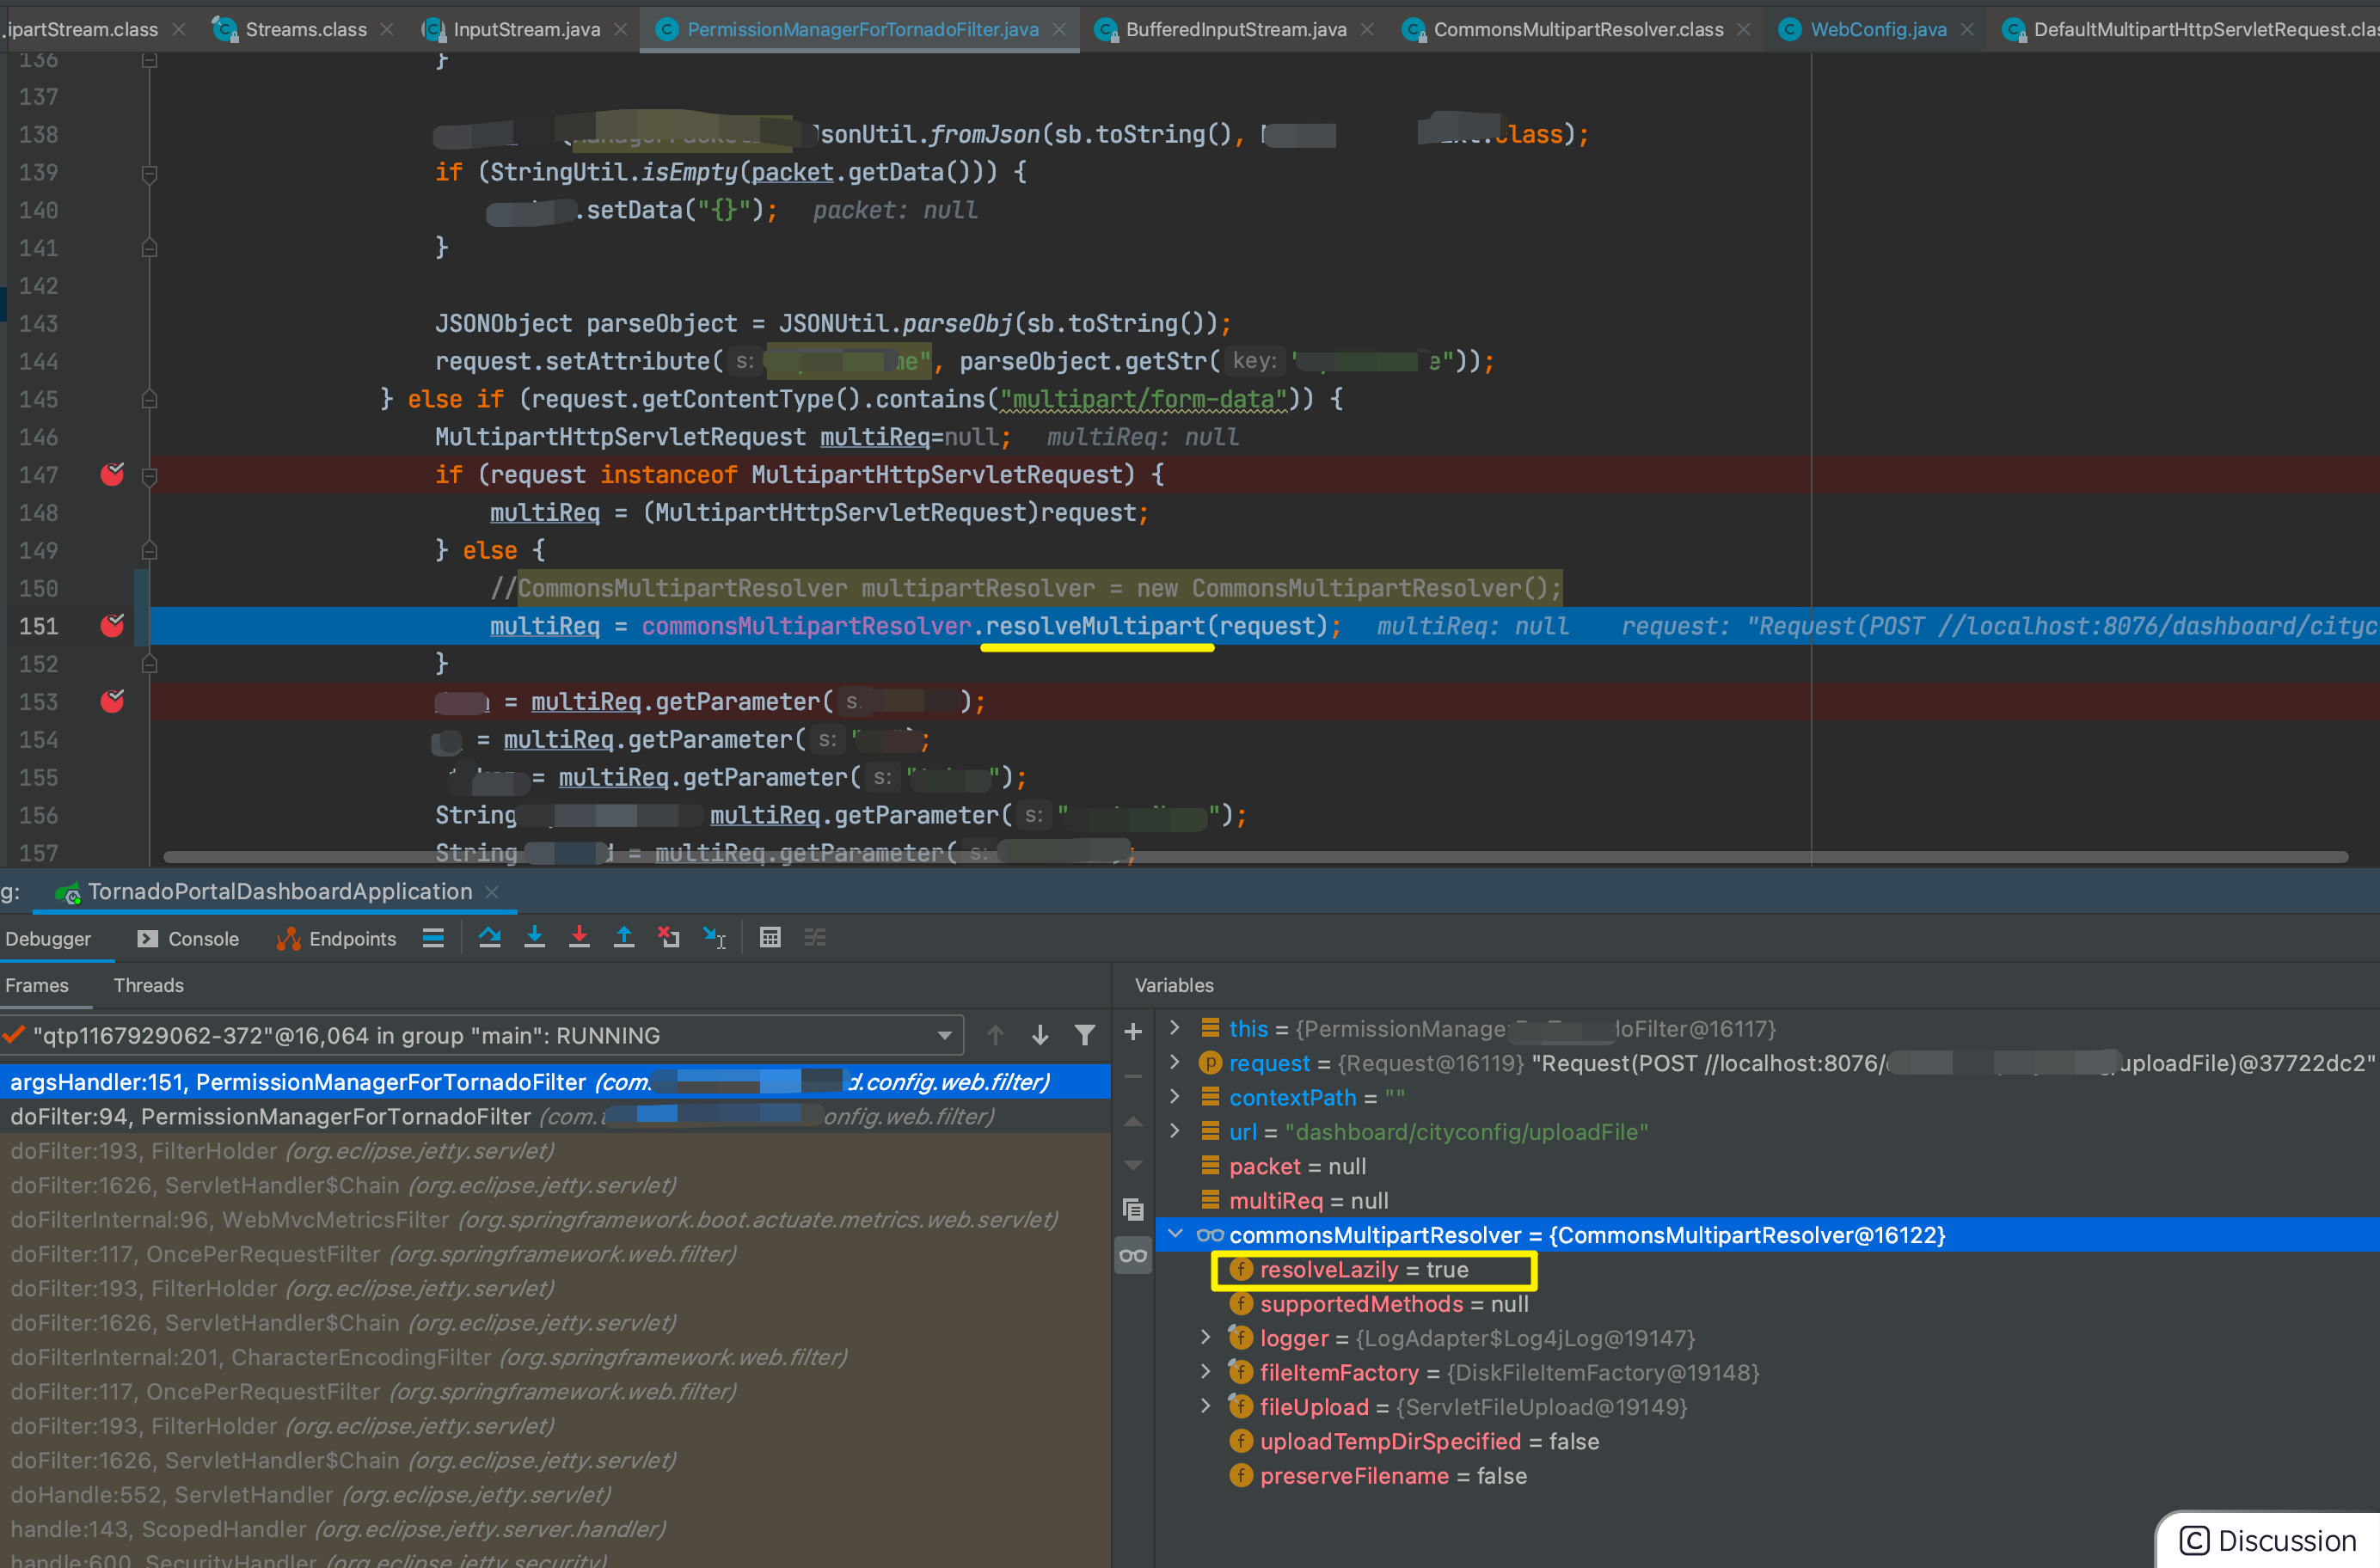Click Show Watches glasses icon in sidebar
The image size is (2380, 1568).
pyautogui.click(x=1133, y=1255)
